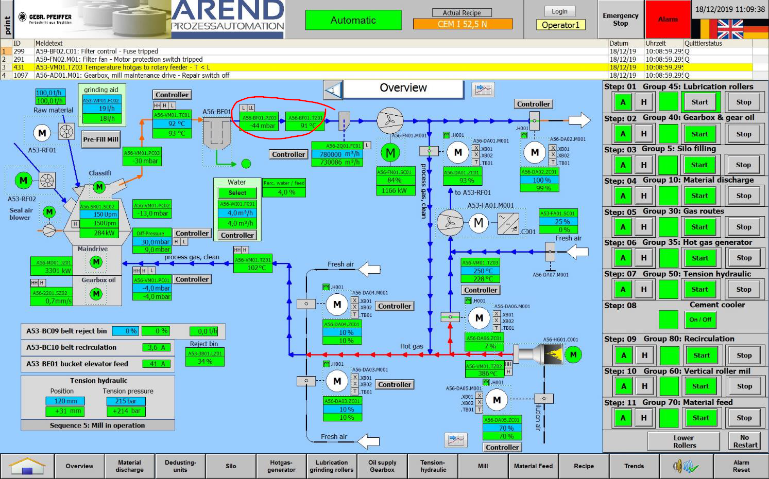Click the Automatic mode indicator
This screenshot has width=769, height=479.
click(x=353, y=20)
